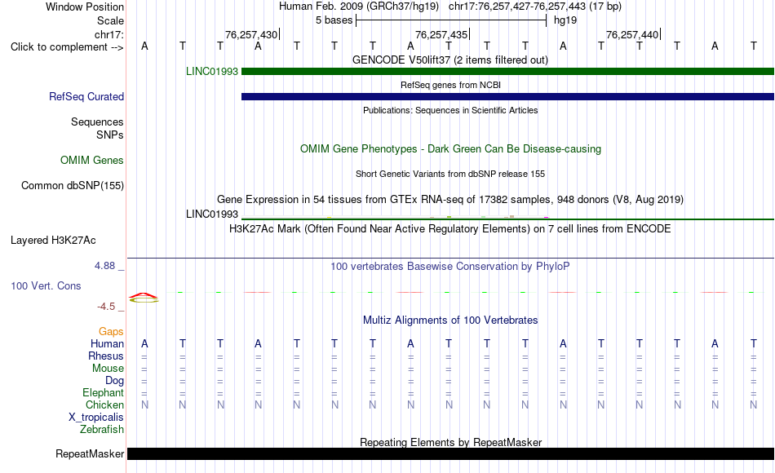Open the RefSeq Curated track label
Image resolution: width=775 pixels, height=473 pixels.
[x=86, y=97]
